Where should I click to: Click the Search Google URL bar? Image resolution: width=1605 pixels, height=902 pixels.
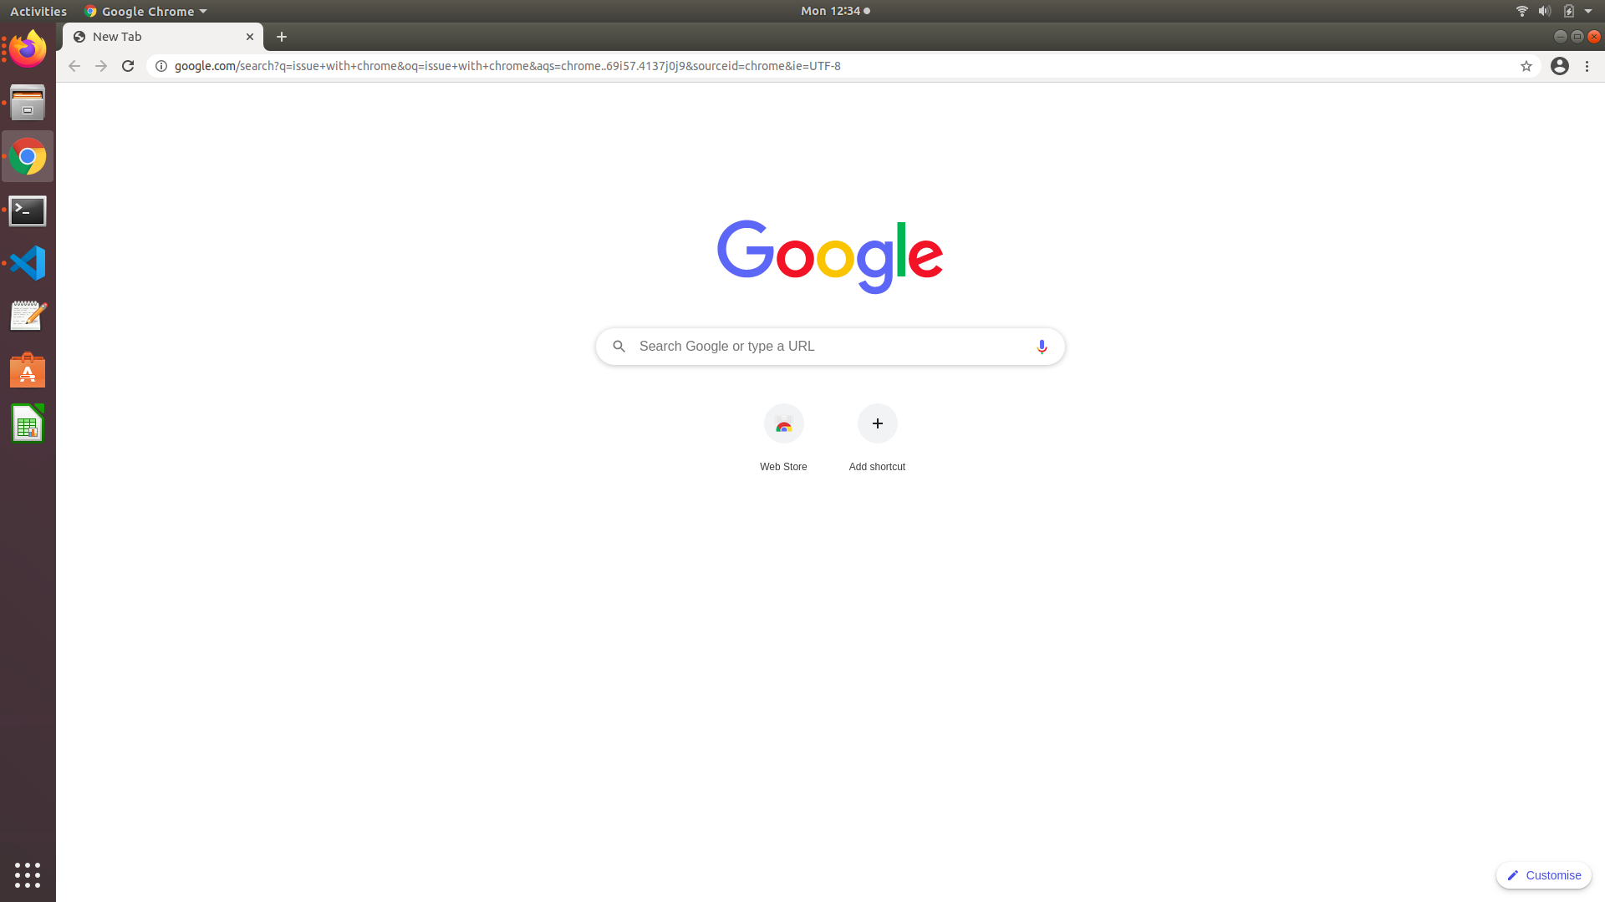(x=830, y=346)
